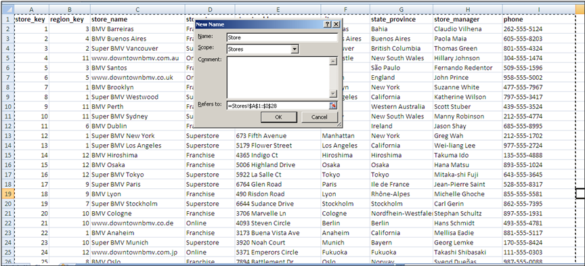Click the store_manager header cell
This screenshot has height=266, width=585.
467,20
